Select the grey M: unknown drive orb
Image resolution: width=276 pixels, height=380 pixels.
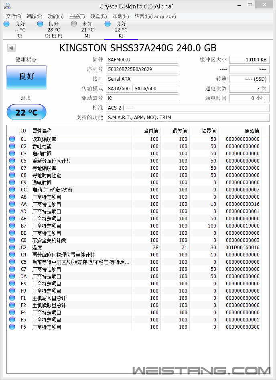point(74,24)
